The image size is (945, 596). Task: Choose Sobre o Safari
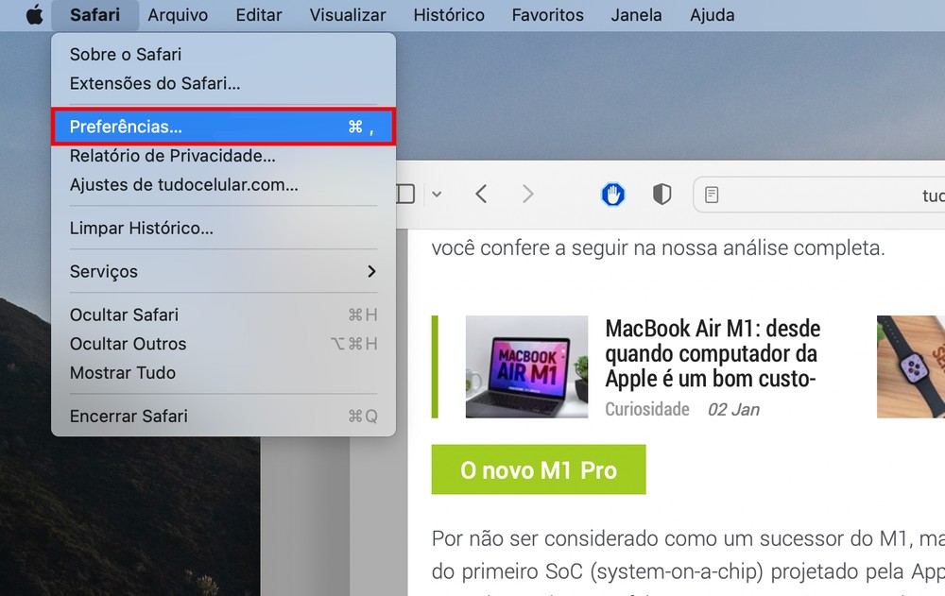coord(224,54)
